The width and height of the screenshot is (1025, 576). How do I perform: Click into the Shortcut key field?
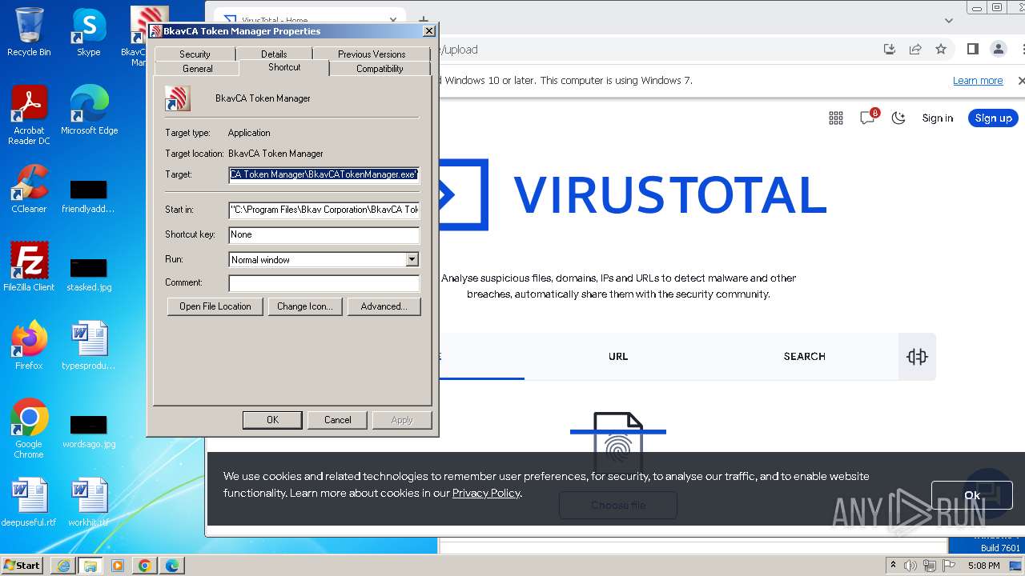pos(324,235)
